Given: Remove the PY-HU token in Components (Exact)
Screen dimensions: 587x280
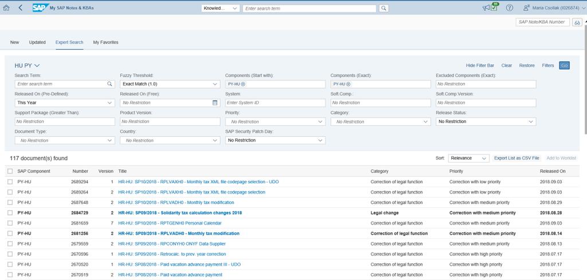Looking at the screenshot, I should point(348,84).
